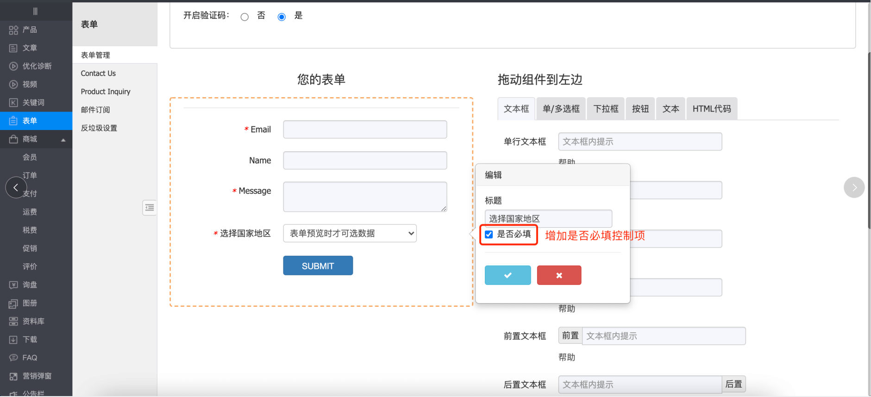This screenshot has width=871, height=397.
Task: Click the right arrow circle button
Action: 854,187
